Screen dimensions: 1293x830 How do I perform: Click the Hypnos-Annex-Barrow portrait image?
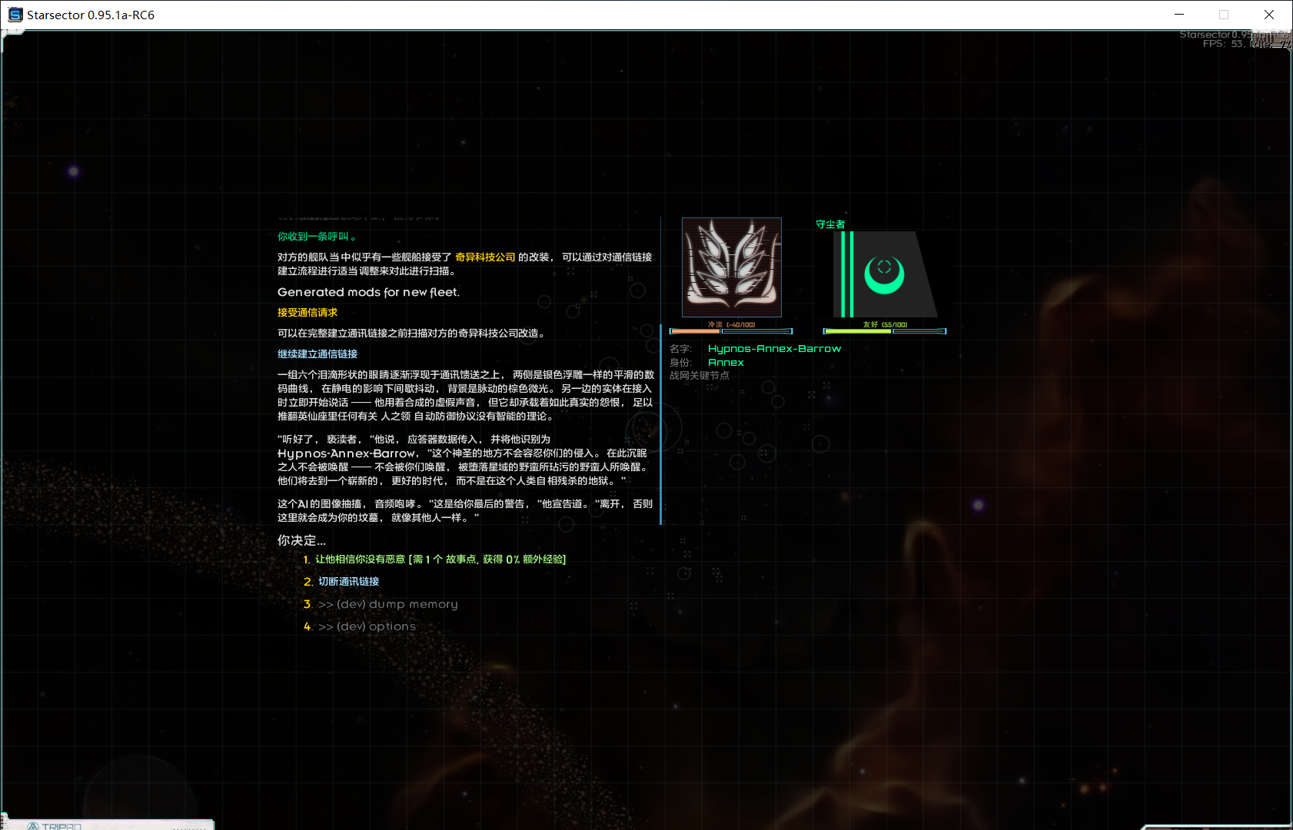(x=731, y=267)
